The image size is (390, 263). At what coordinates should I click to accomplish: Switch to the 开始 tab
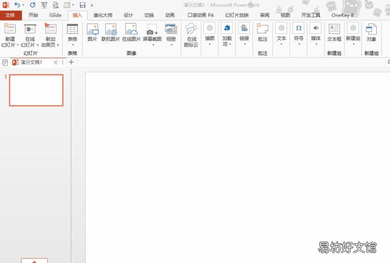33,15
